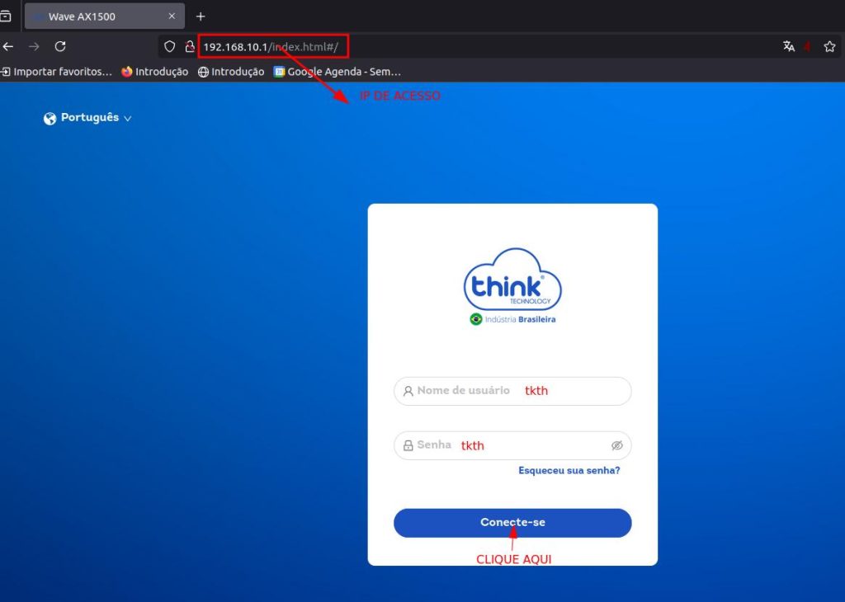Click the lock icon in Senha field

[408, 445]
